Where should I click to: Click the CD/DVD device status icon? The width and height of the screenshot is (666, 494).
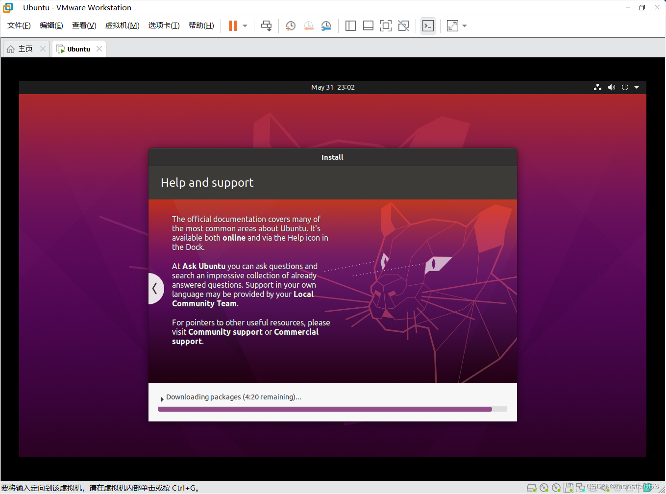544,488
